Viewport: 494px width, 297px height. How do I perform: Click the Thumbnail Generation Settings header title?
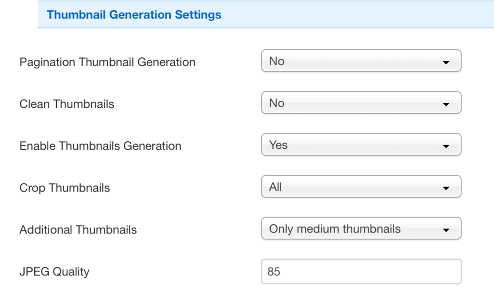[134, 14]
